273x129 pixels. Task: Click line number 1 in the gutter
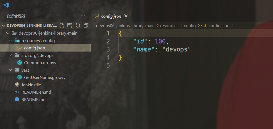(x=108, y=33)
